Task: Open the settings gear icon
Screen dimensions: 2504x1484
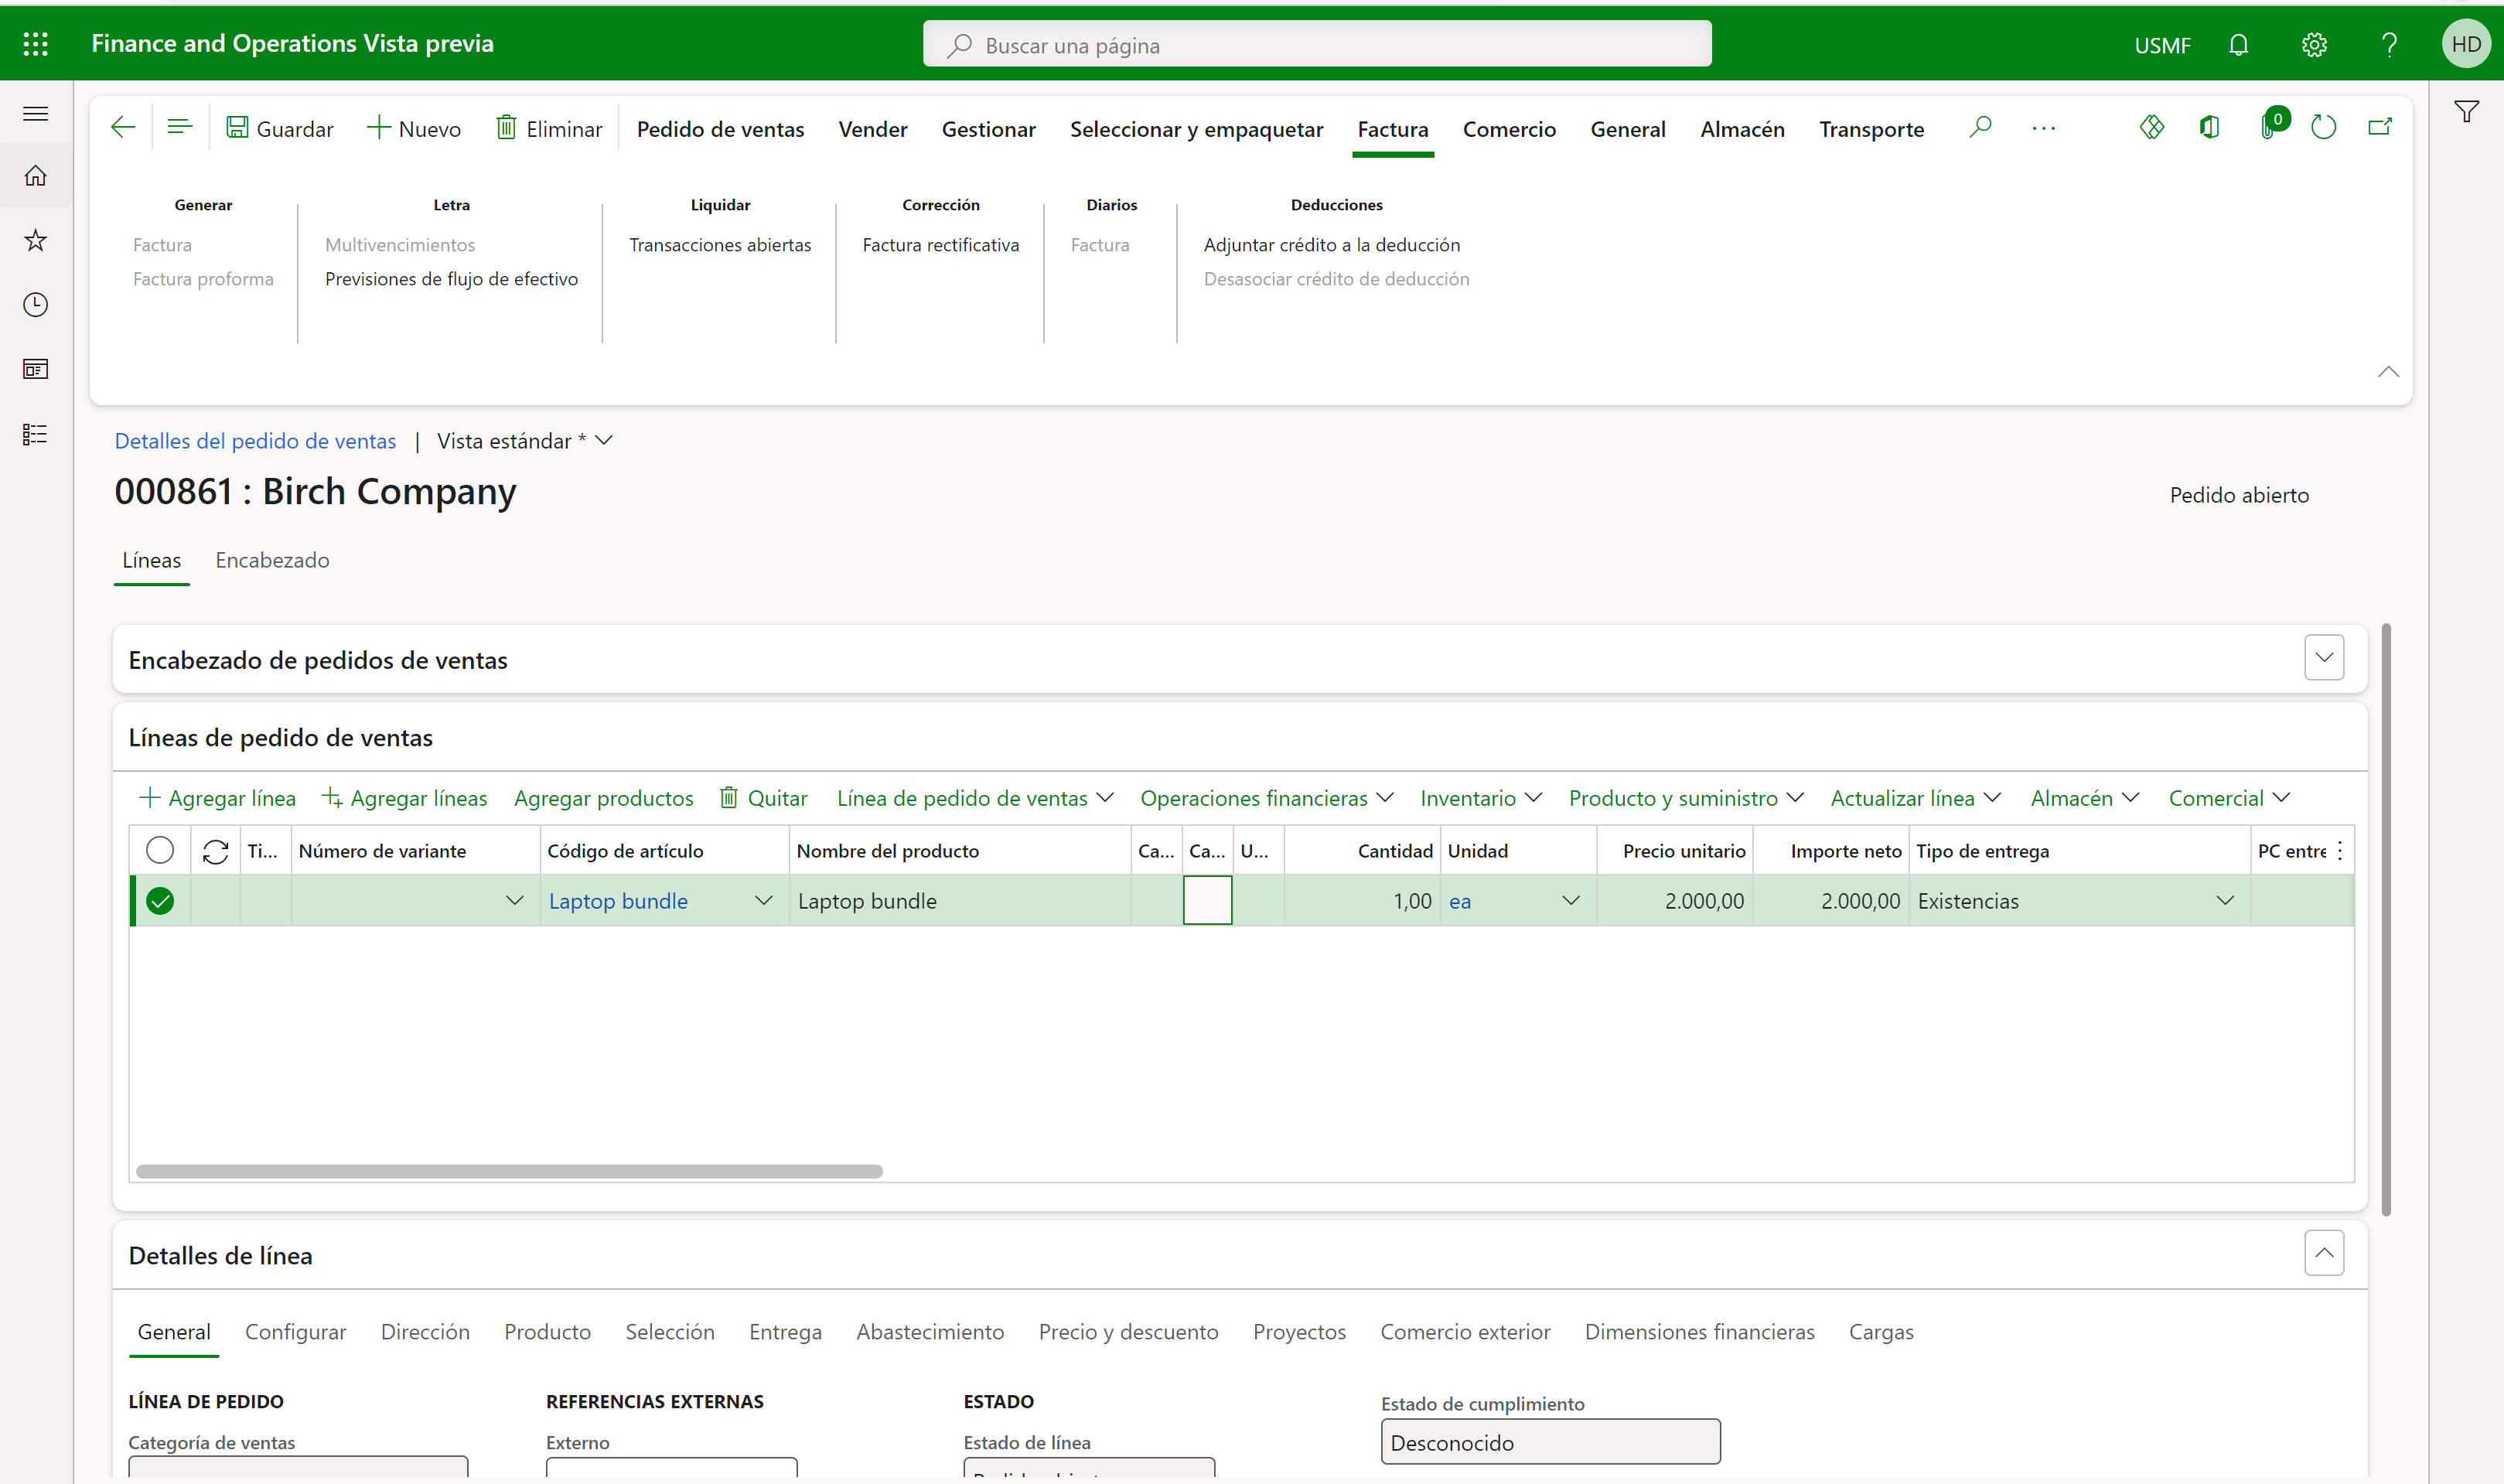Action: tap(2314, 45)
